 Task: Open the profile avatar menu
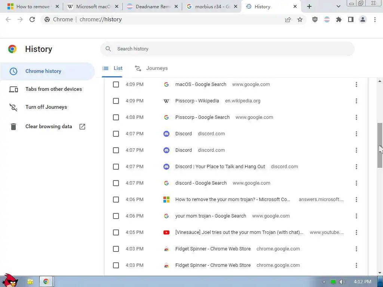click(363, 19)
